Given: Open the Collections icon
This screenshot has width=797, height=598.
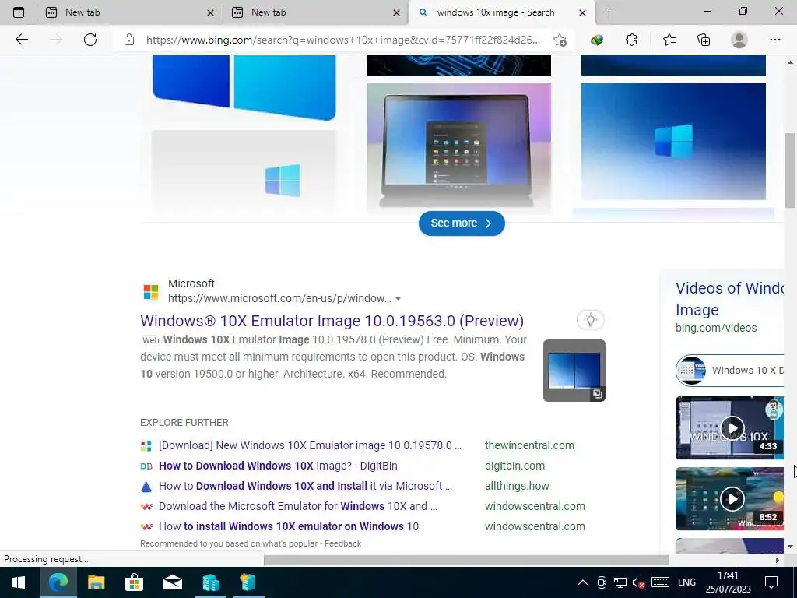Looking at the screenshot, I should (704, 40).
